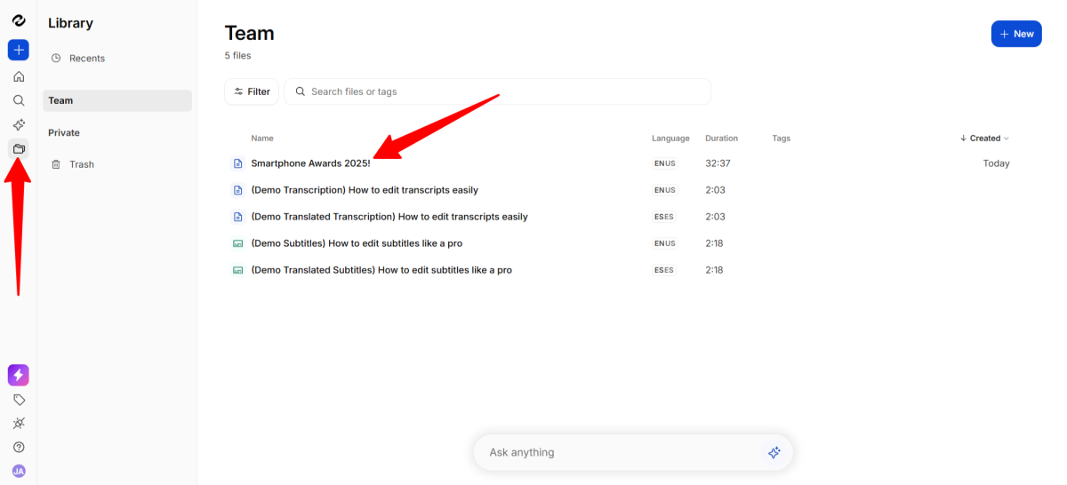Viewport: 1067px width, 485px height.
Task: Click the trash can icon in Library panel
Action: coord(56,164)
